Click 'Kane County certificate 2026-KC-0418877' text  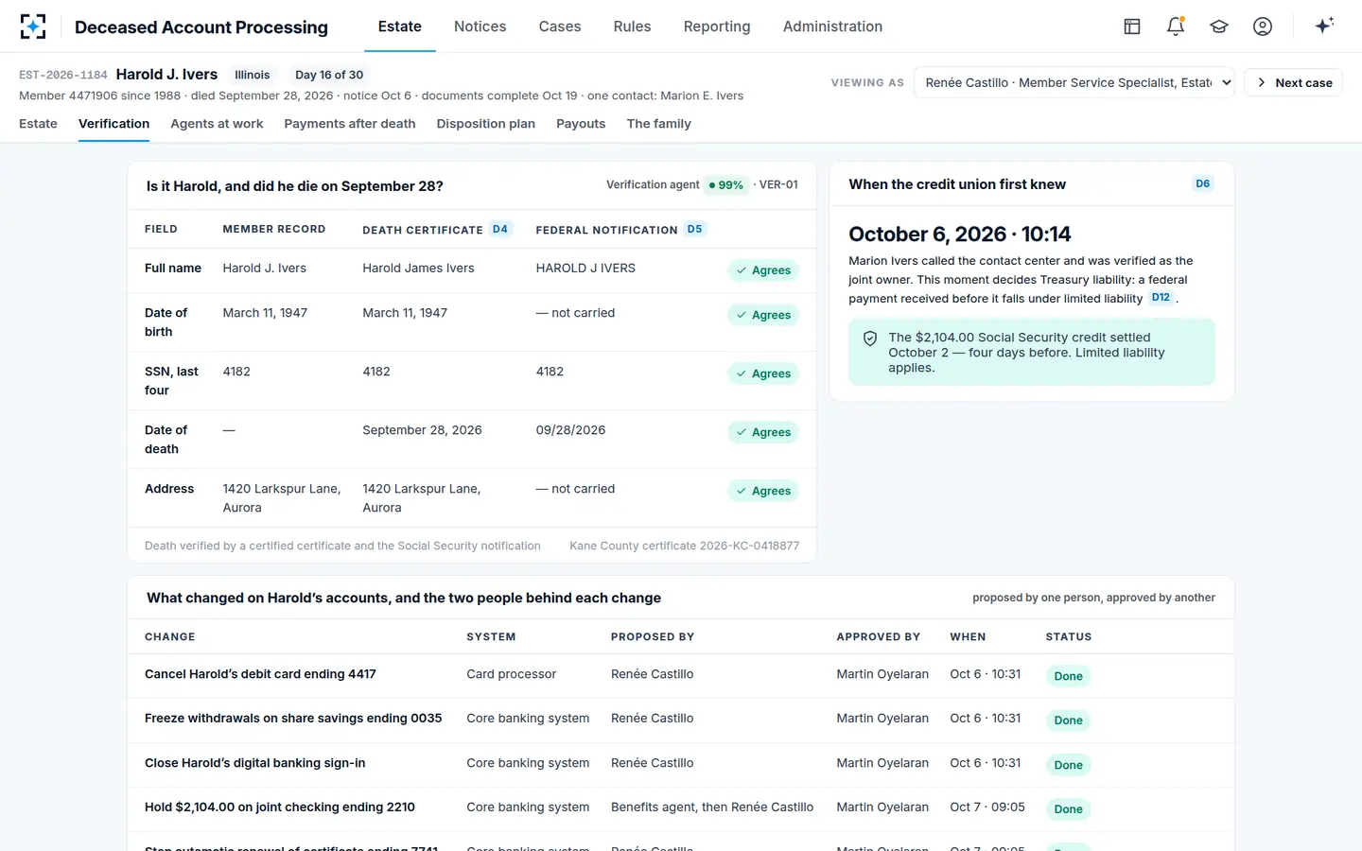684,546
